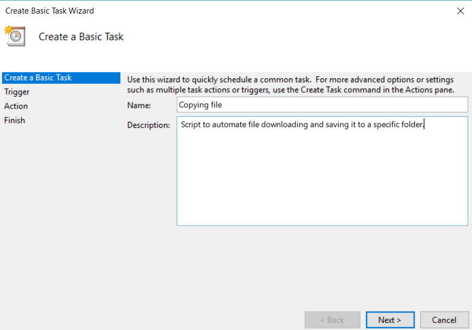Click the disabled Back button
Viewport: 472px width, 330px height.
[x=332, y=320]
